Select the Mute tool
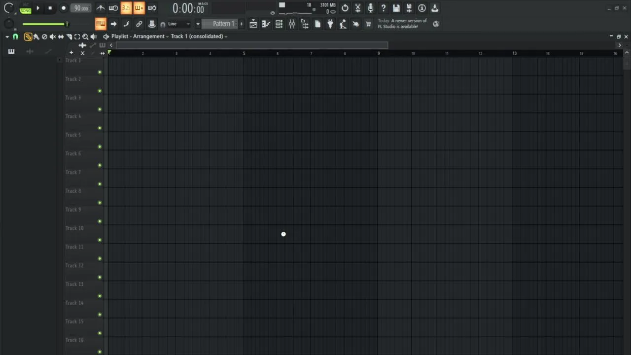The height and width of the screenshot is (355, 631). coord(53,36)
